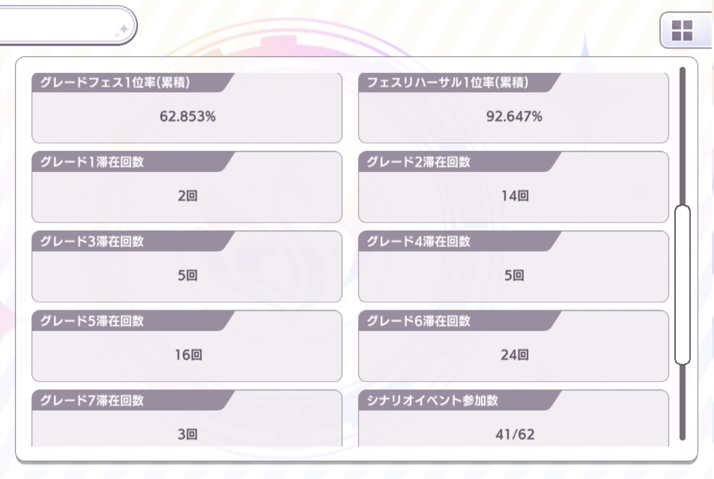
Task: Click the 16回 grade 5 value
Action: click(188, 355)
